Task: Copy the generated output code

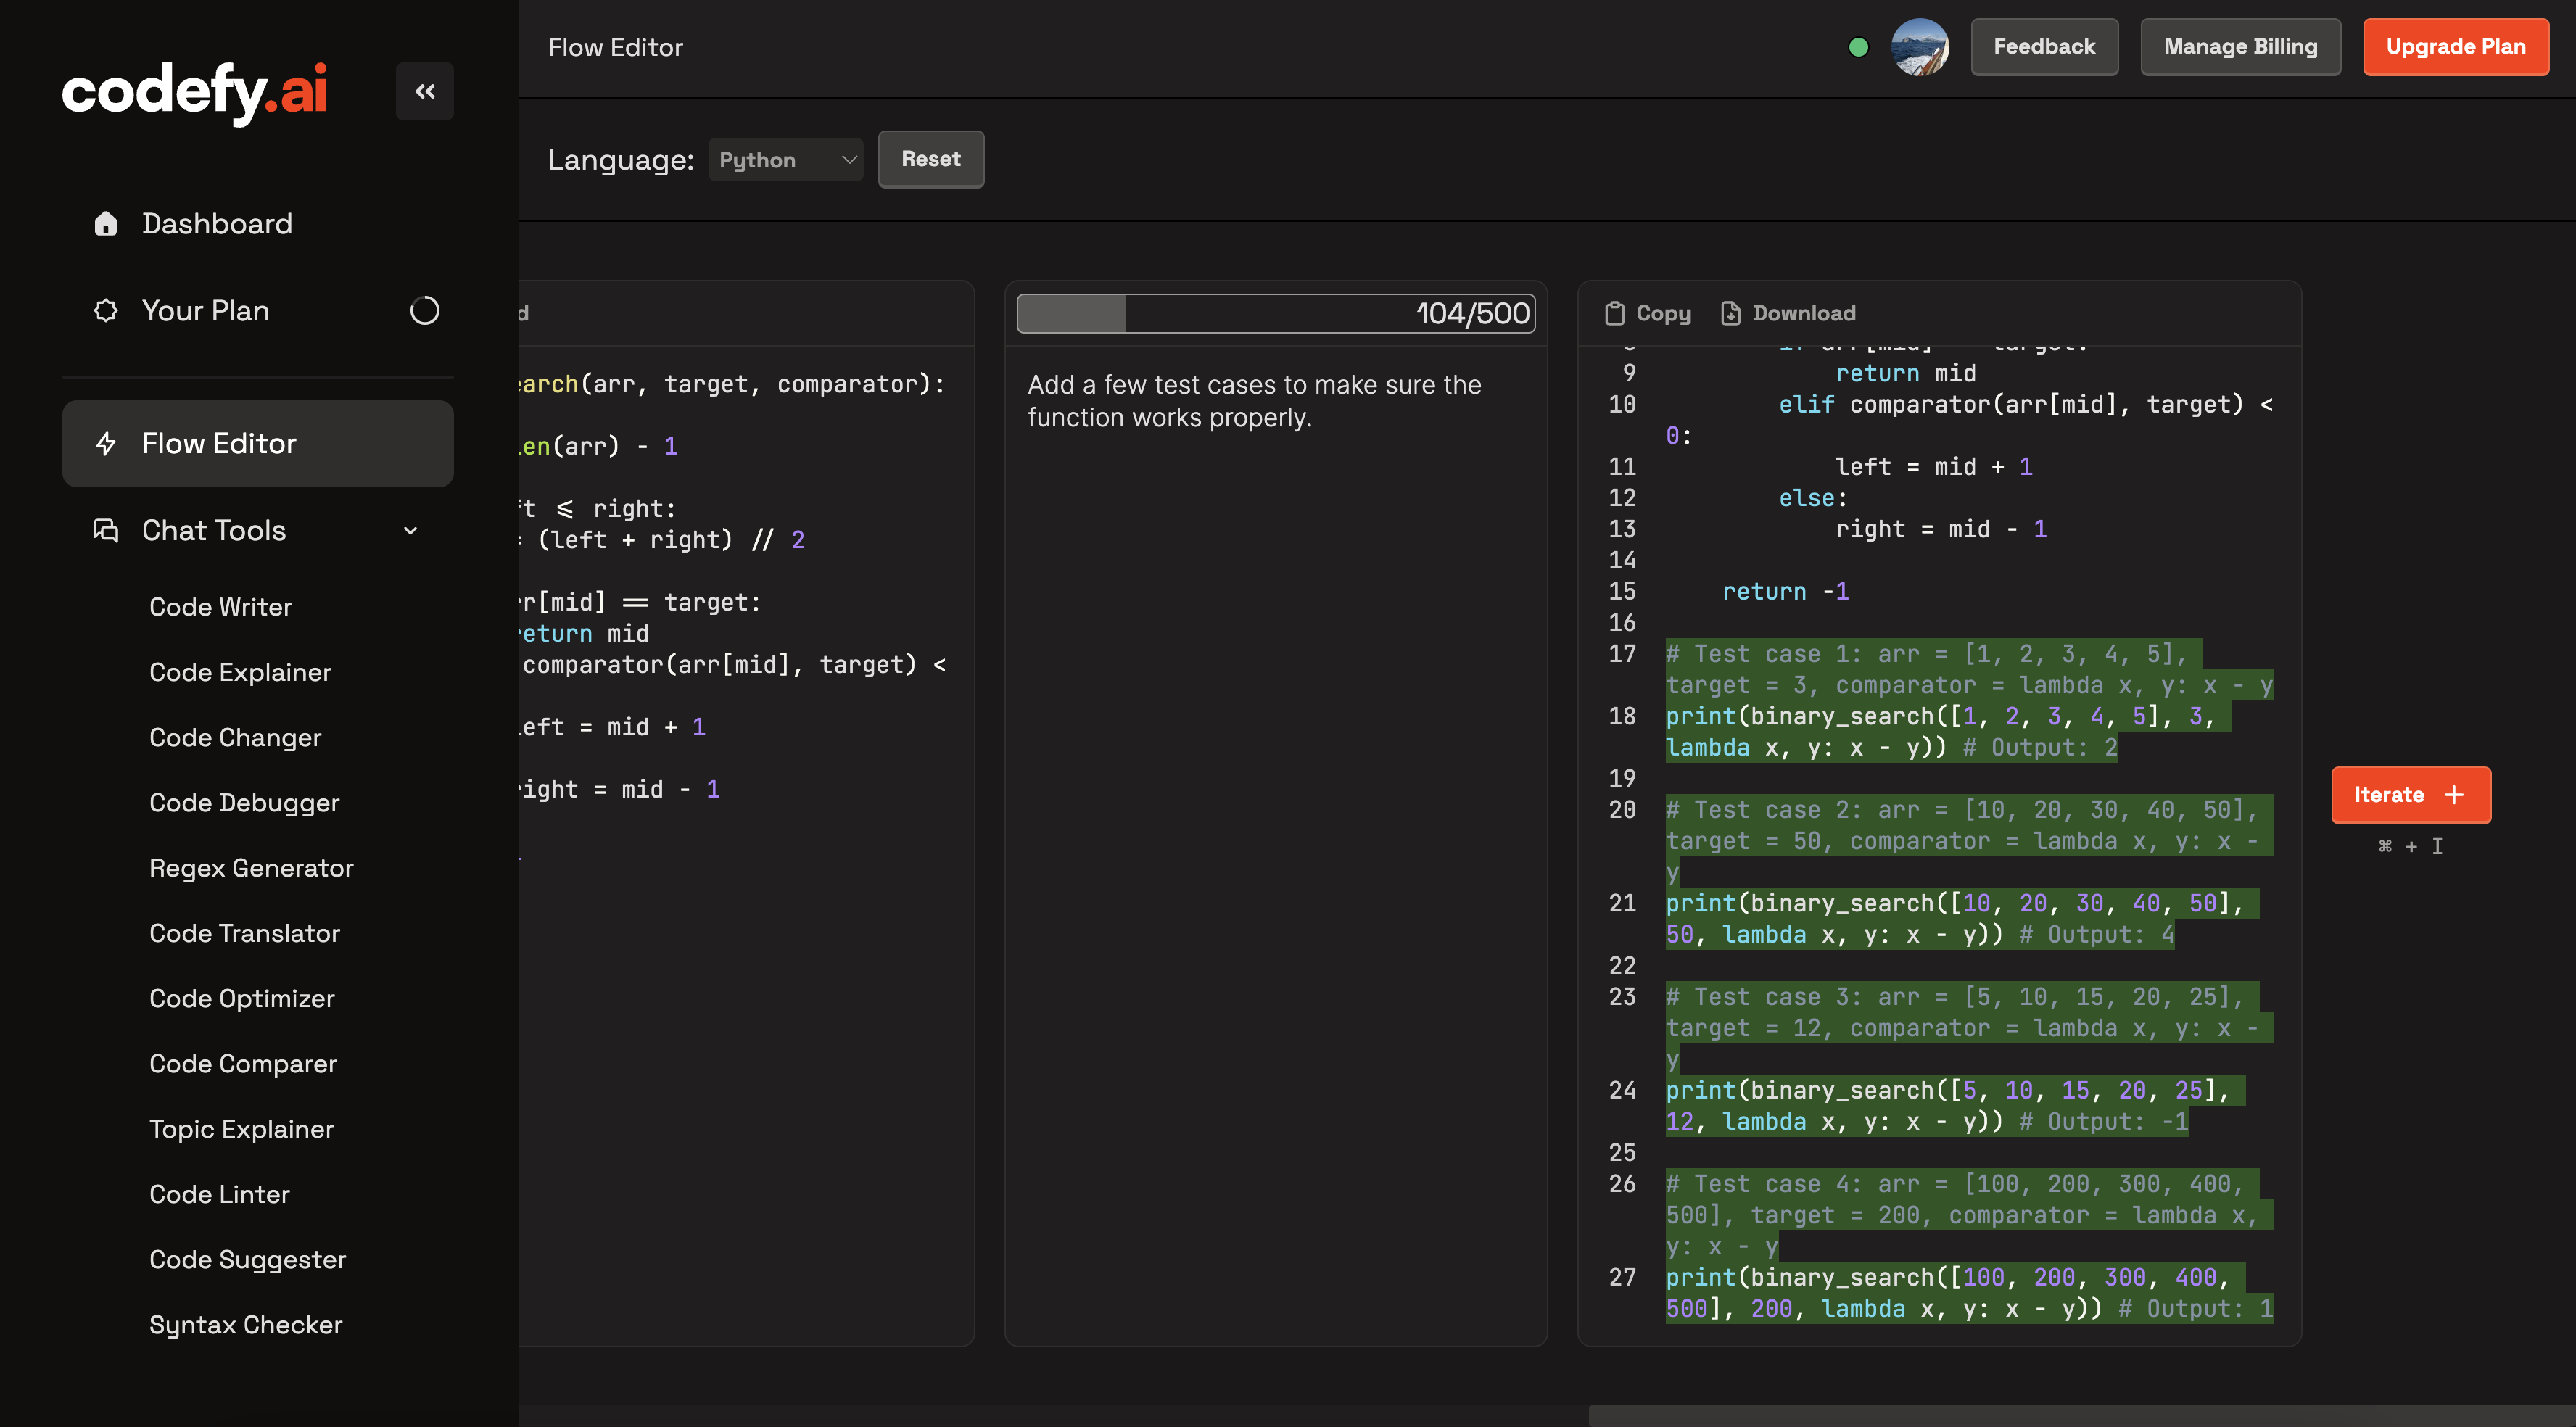Action: point(1648,313)
